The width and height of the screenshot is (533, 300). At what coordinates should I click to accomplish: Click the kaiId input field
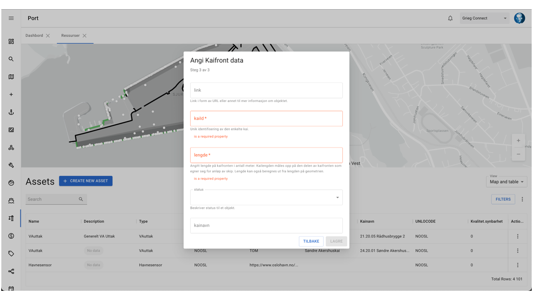(x=266, y=119)
